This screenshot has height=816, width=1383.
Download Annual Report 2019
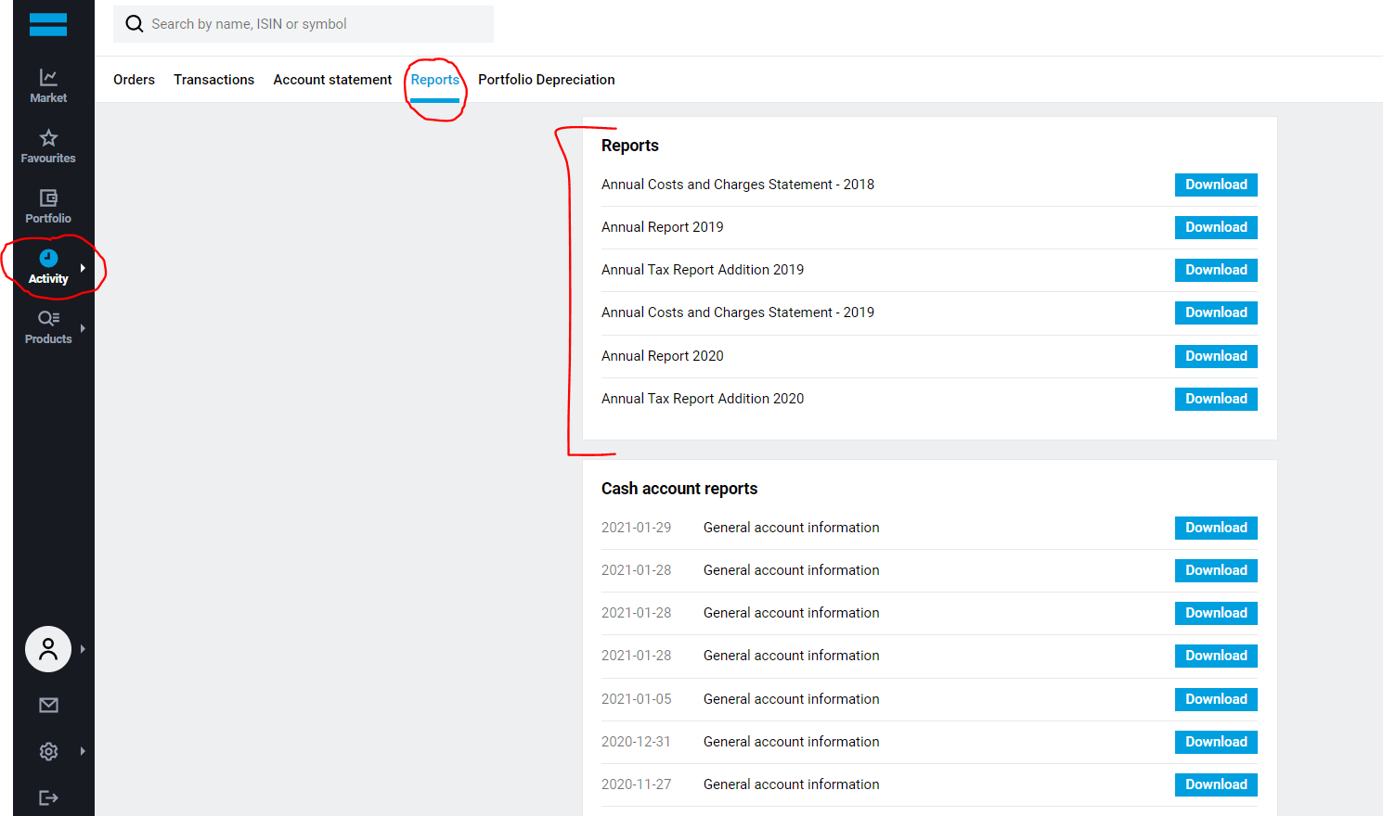[1216, 227]
